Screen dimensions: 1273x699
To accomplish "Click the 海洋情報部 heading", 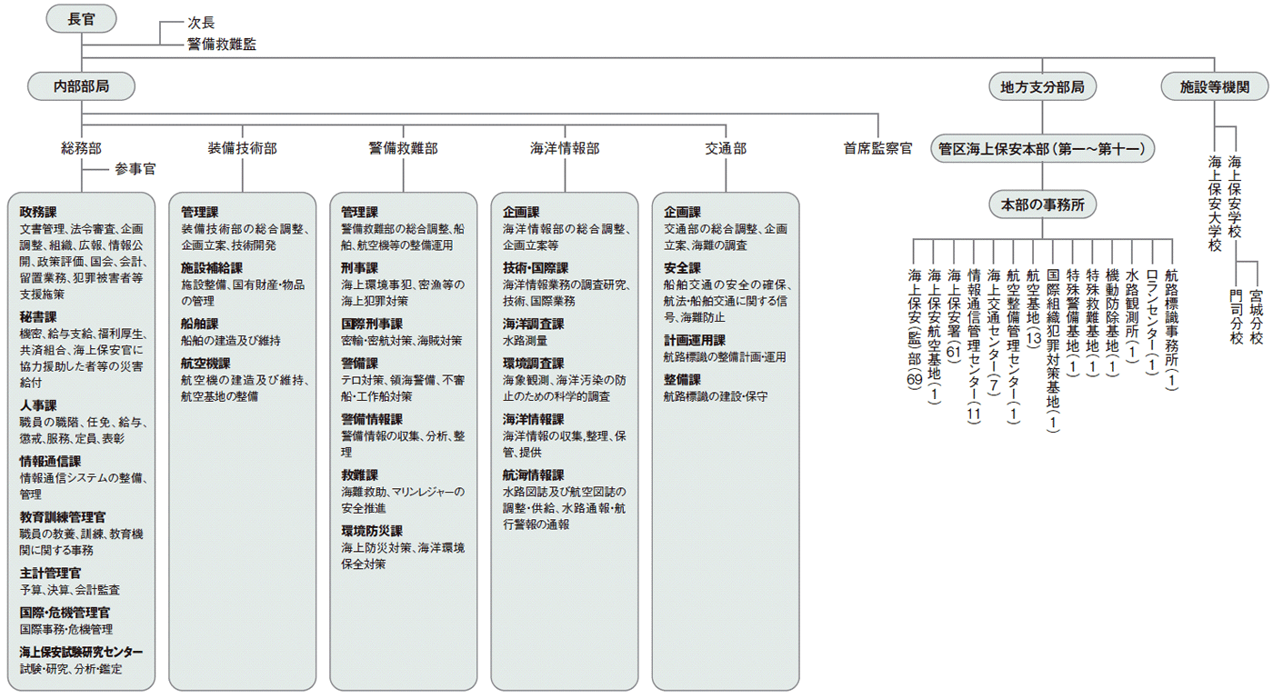I will pyautogui.click(x=565, y=147).
